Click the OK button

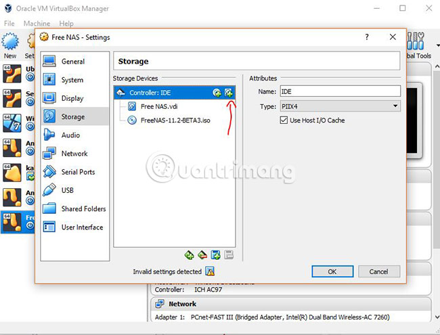tap(332, 271)
